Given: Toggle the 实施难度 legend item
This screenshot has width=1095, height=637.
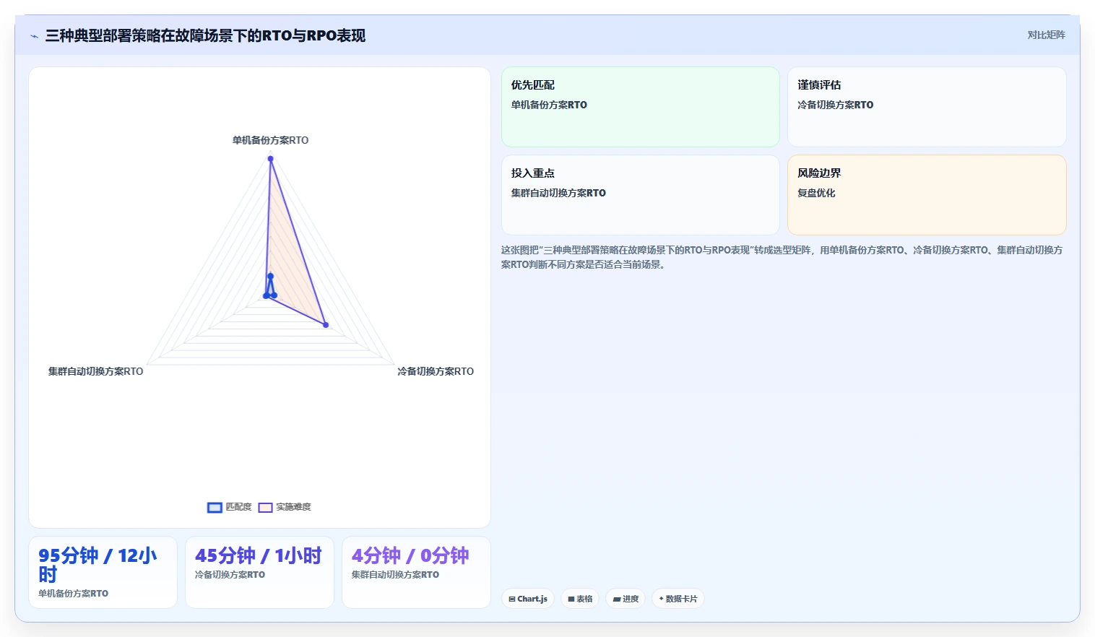Looking at the screenshot, I should click(x=285, y=507).
